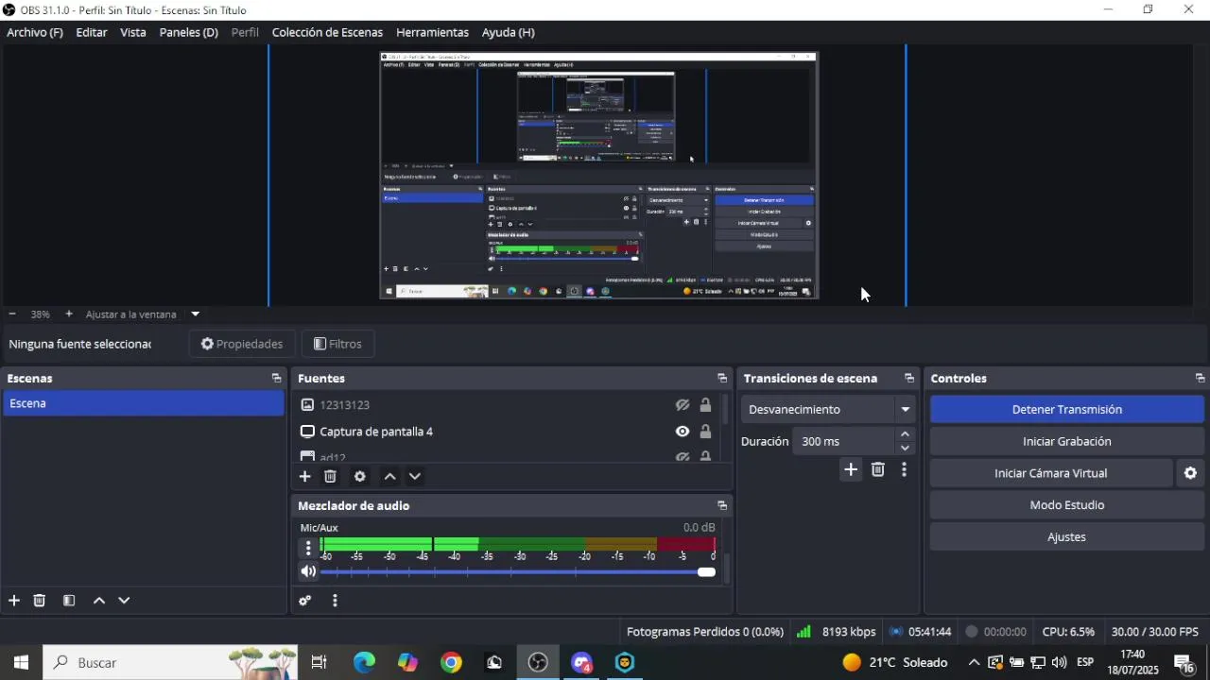Open Ajustes from Controles panel

(x=1067, y=537)
